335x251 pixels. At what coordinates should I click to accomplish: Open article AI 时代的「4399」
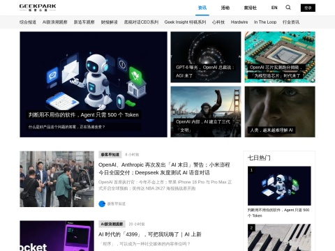point(149,234)
